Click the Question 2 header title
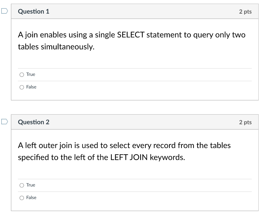This screenshot has height=214, width=270. click(x=33, y=122)
